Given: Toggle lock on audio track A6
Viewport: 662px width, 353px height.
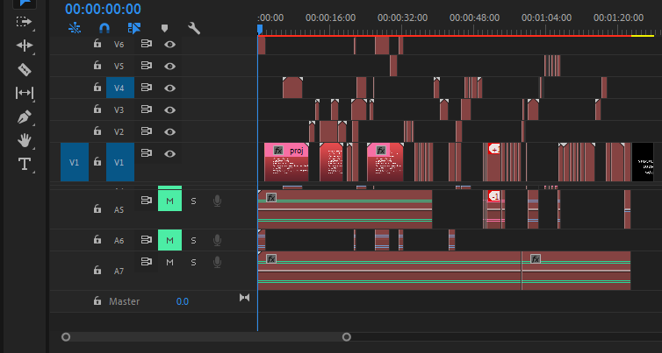Looking at the screenshot, I should 97,240.
